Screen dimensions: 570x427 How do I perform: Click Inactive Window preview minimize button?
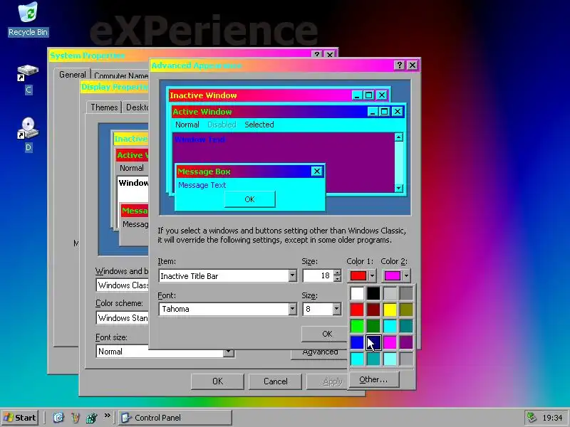point(357,95)
